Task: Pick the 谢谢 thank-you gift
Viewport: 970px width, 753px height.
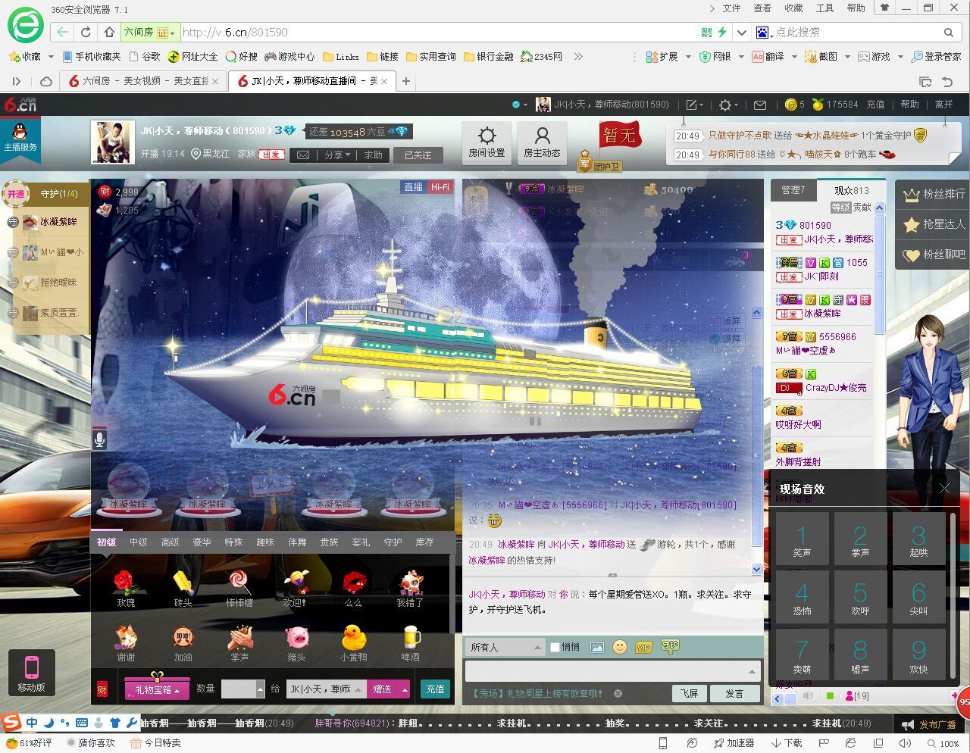Action: coord(126,638)
